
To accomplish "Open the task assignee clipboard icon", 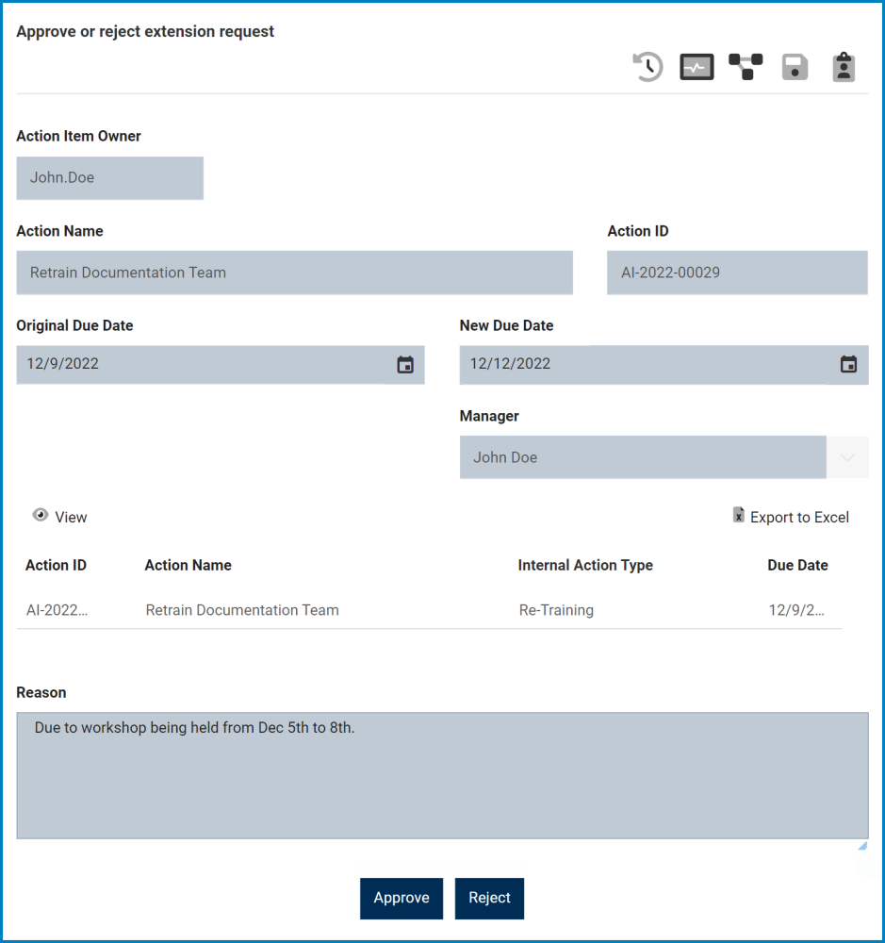I will pos(844,66).
